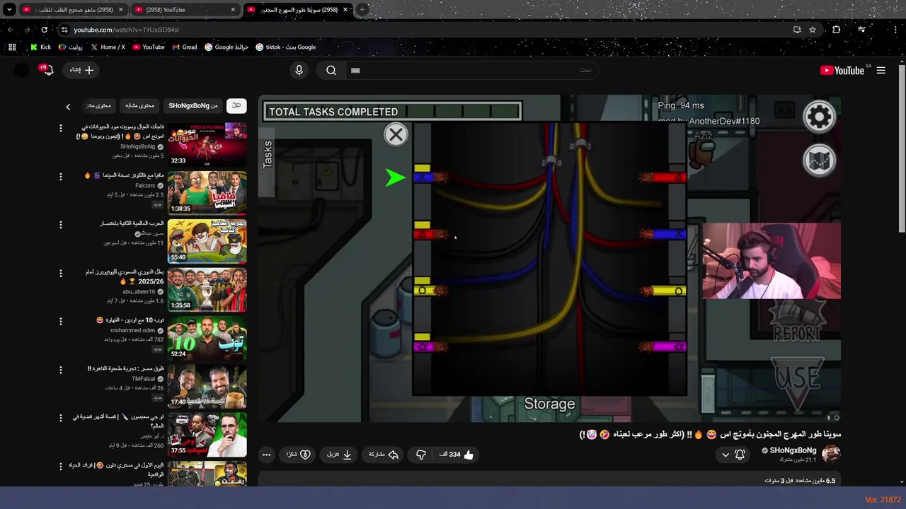Open the 17:40 TMFaisal video thumbnail
Viewport: 906px width, 509px height.
(207, 386)
